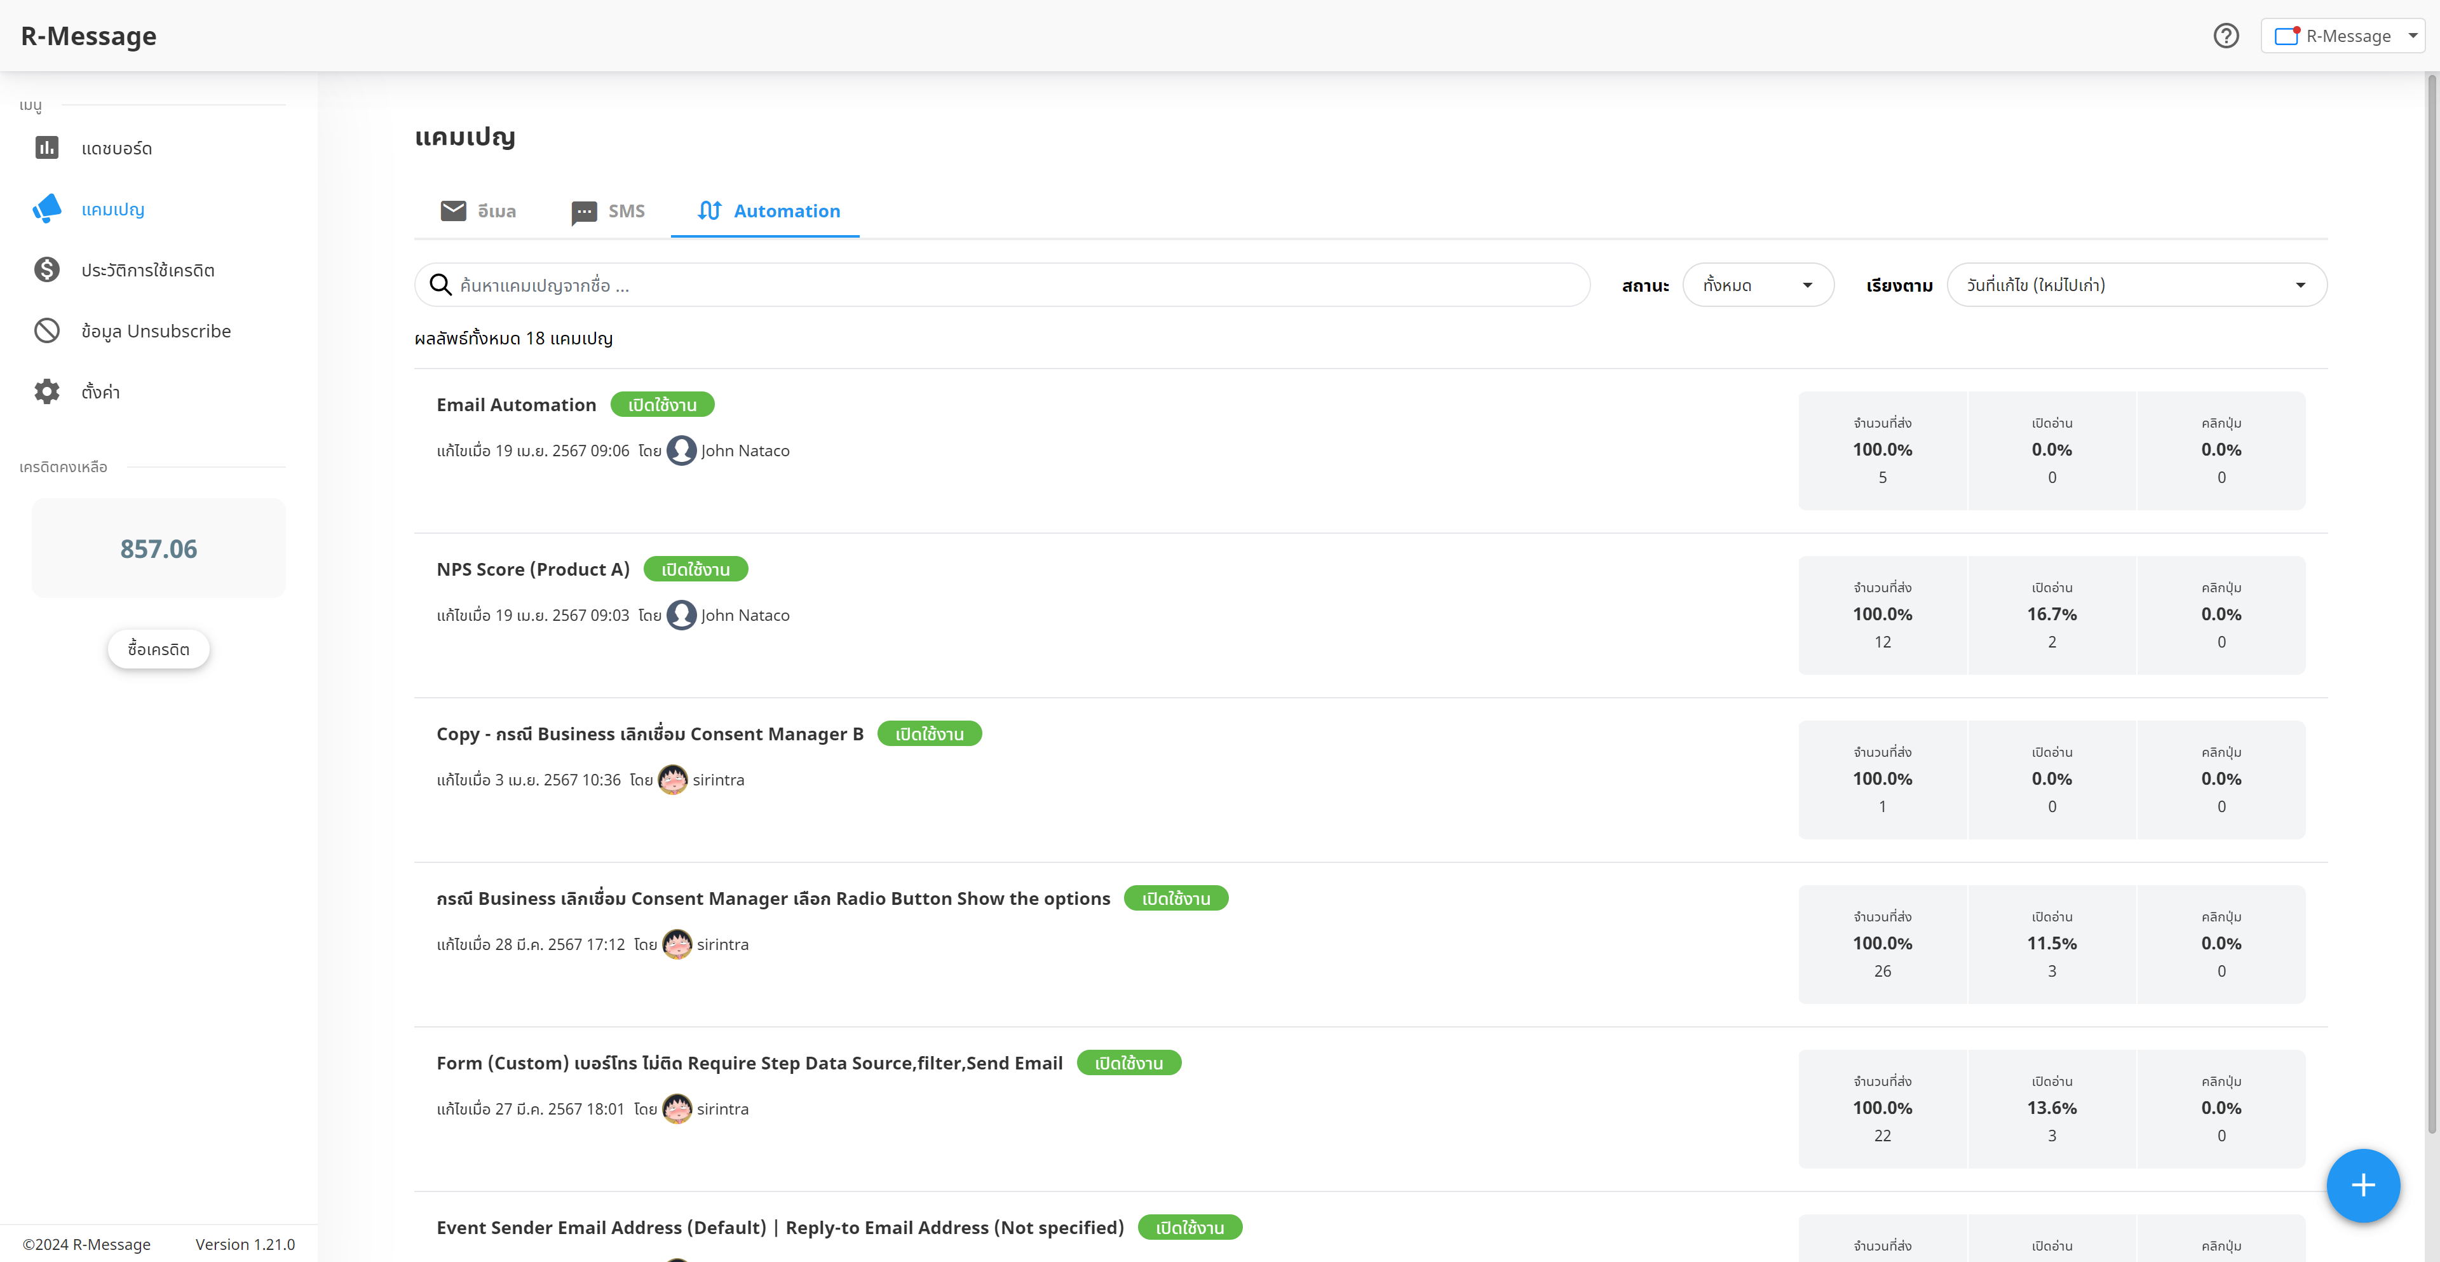Click sirintra avatar on Form (Custom) campaign

pos(677,1108)
